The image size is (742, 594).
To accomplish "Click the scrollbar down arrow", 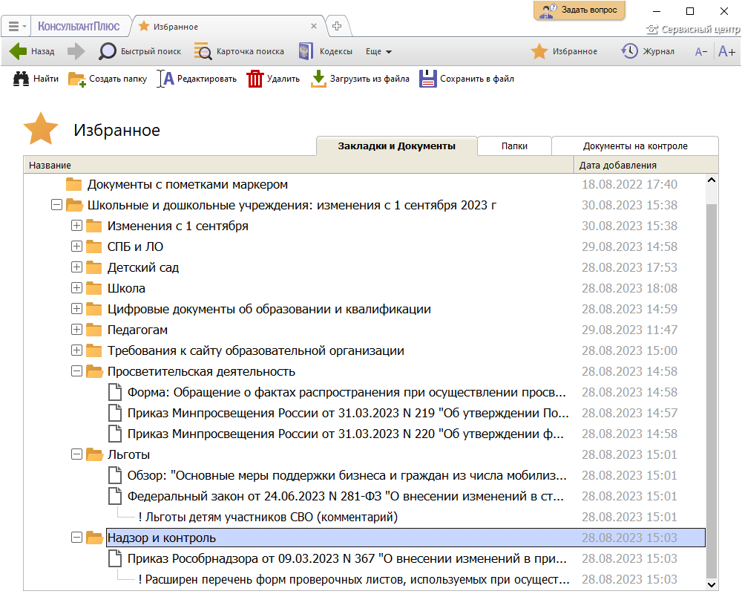I will pos(712,584).
